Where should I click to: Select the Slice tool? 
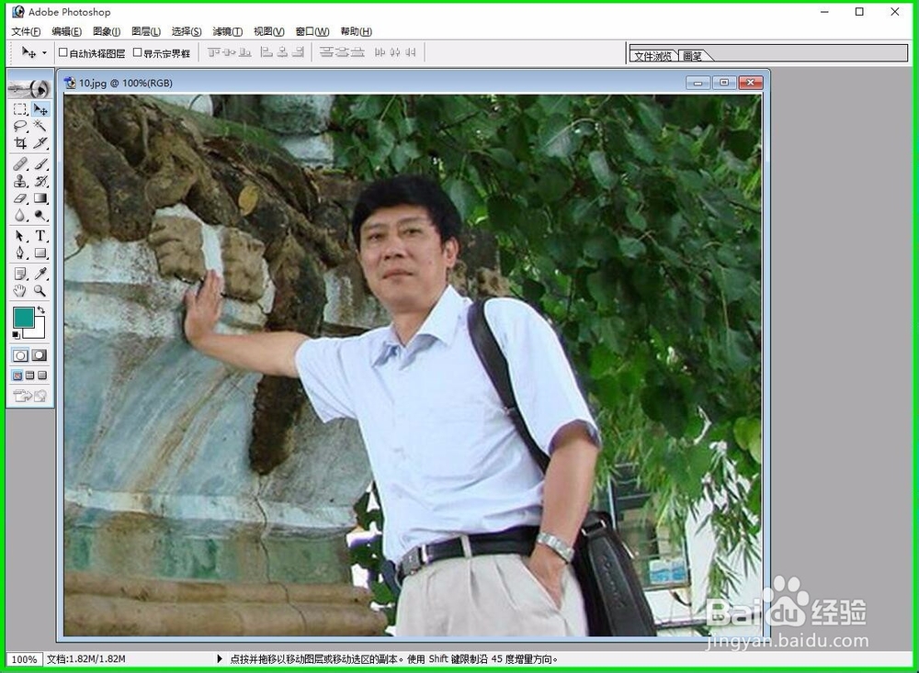(40, 142)
